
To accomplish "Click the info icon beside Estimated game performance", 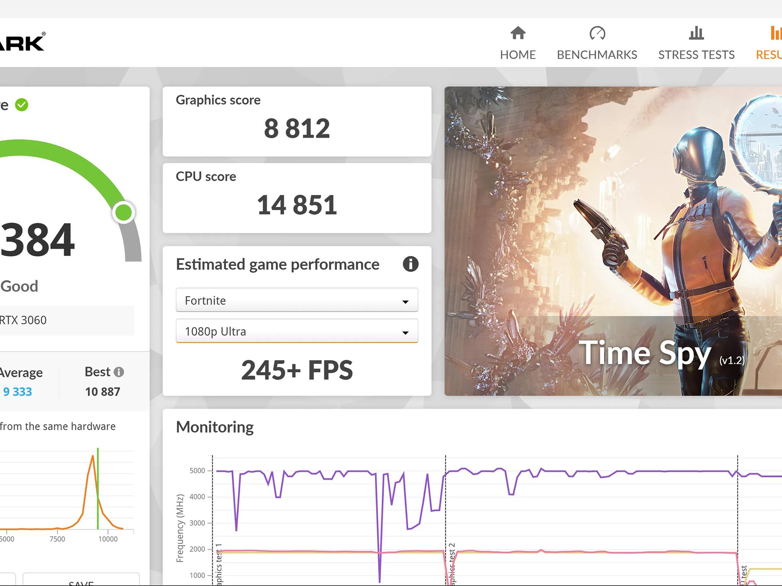I will click(x=410, y=264).
